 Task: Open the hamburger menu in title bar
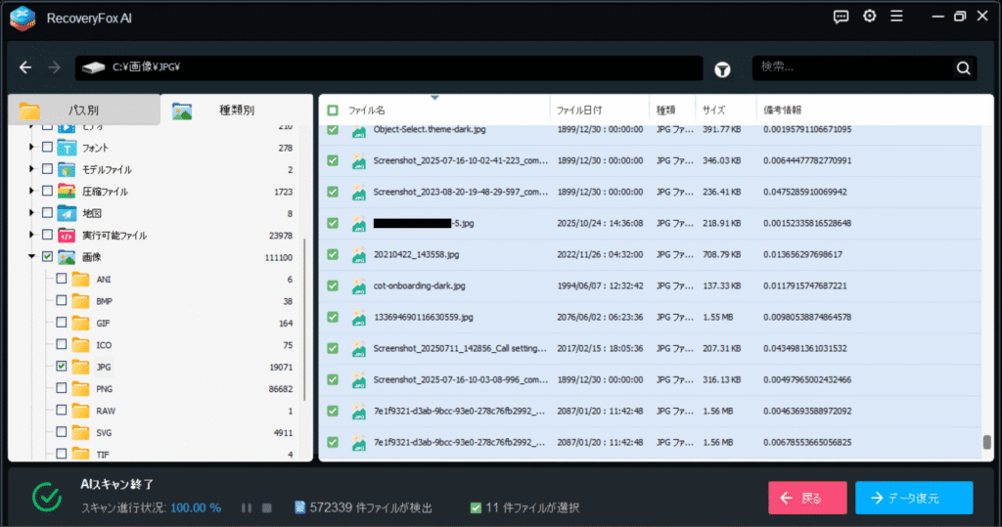896,16
